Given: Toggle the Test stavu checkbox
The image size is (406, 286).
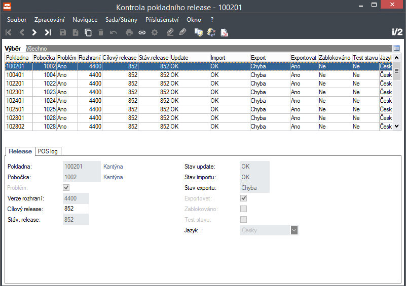Looking at the screenshot, I should click(x=243, y=220).
